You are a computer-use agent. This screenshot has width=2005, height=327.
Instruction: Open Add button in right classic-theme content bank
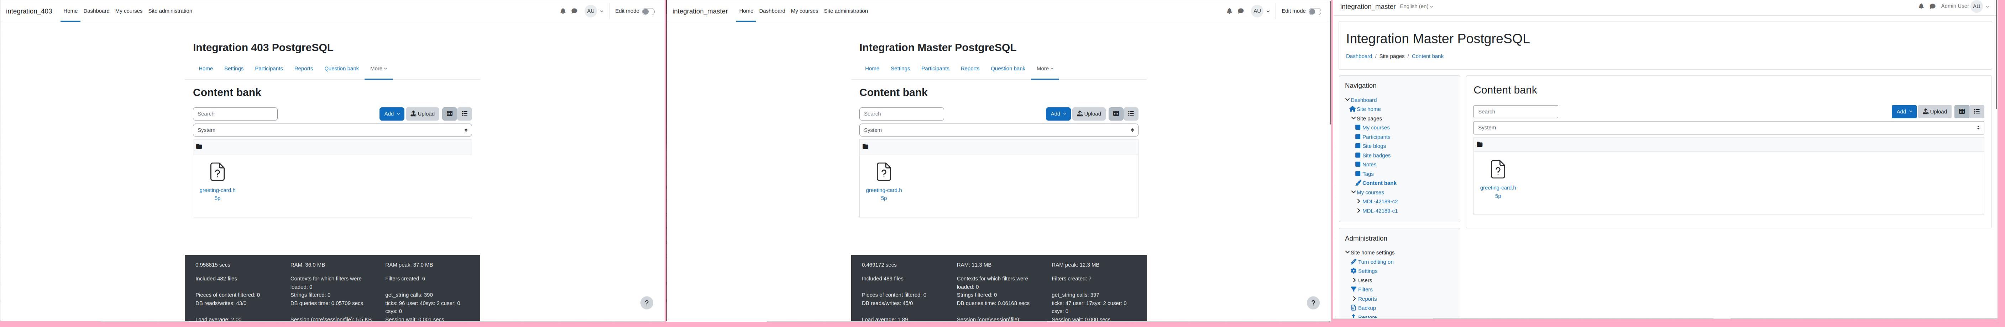[1904, 112]
